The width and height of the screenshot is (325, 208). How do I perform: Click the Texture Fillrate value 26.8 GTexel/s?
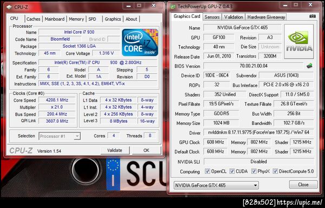(x=294, y=104)
